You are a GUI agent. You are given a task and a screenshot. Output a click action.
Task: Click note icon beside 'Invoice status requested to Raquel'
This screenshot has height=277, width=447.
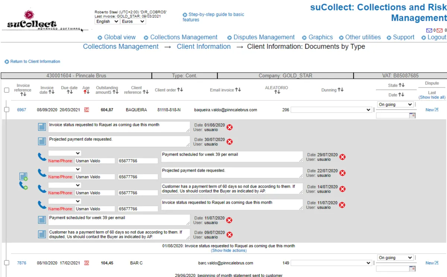click(42, 127)
